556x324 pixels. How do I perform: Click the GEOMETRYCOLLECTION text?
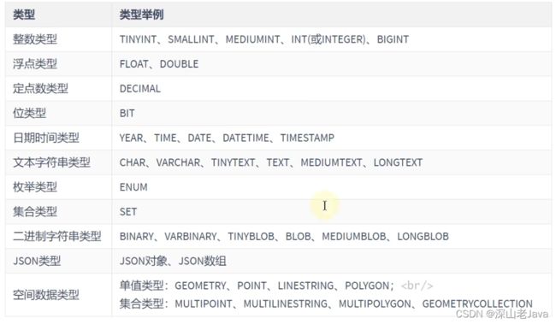tap(477, 303)
